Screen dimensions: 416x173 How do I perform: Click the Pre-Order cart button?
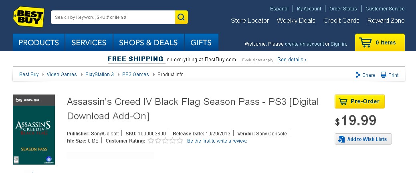359,102
